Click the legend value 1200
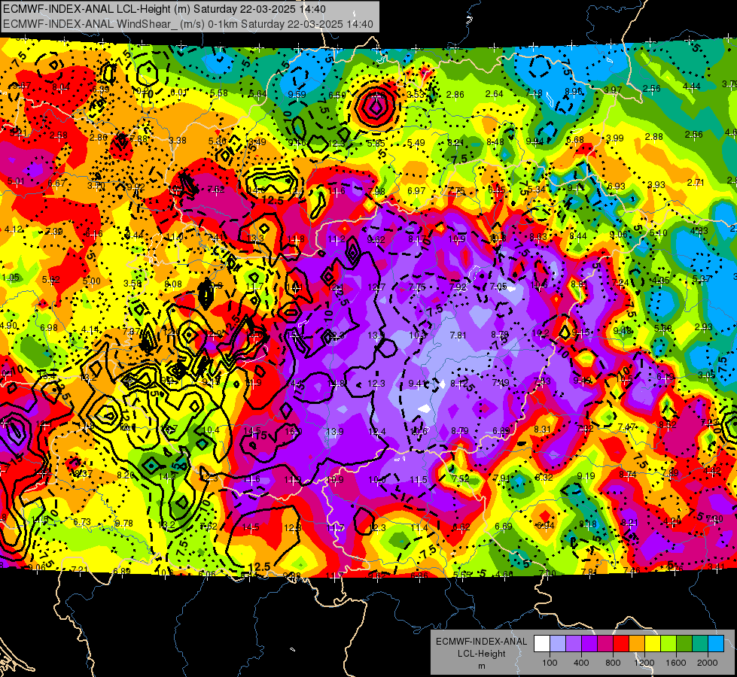The width and height of the screenshot is (737, 677). point(644,663)
